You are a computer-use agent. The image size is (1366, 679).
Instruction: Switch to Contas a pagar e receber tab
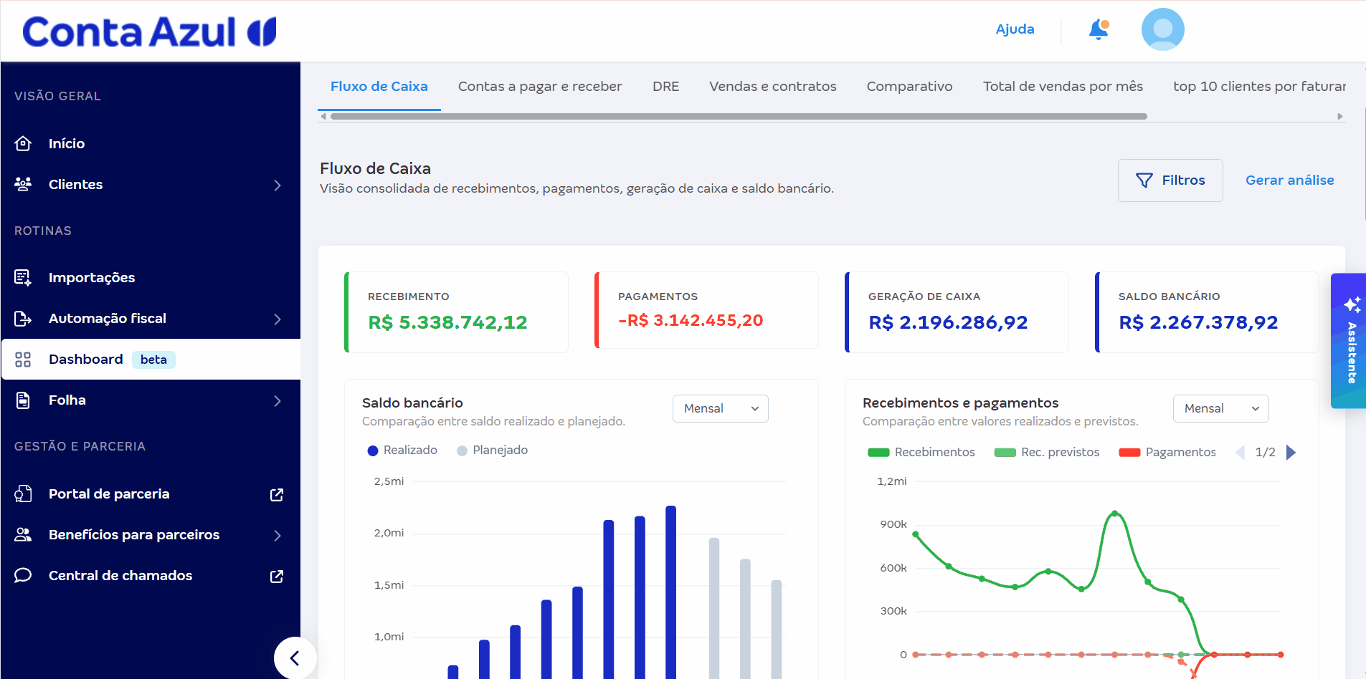pyautogui.click(x=540, y=86)
